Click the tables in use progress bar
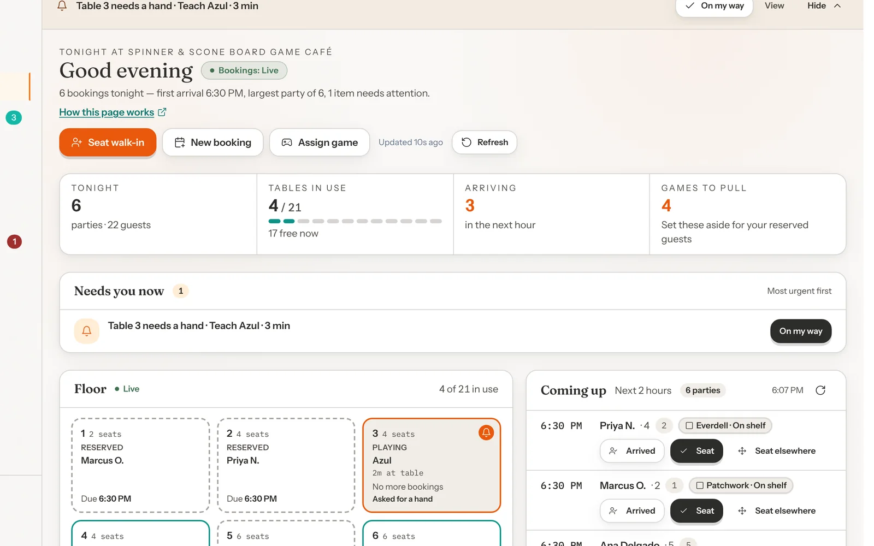 (x=355, y=221)
